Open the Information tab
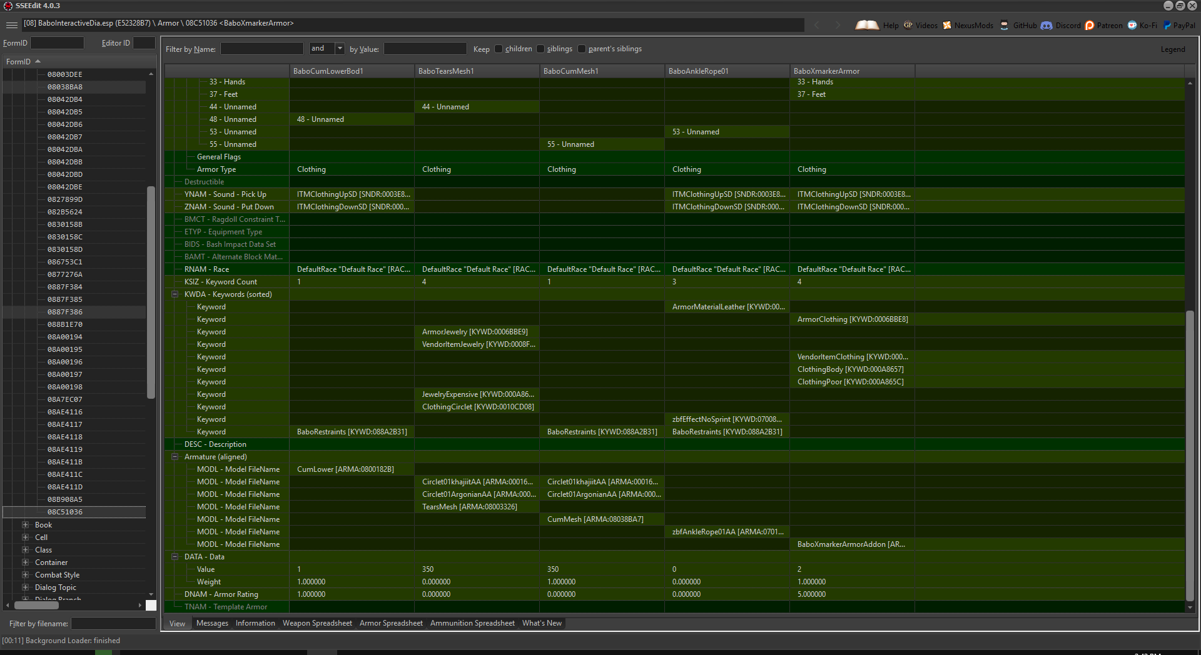The height and width of the screenshot is (655, 1201). click(x=255, y=623)
